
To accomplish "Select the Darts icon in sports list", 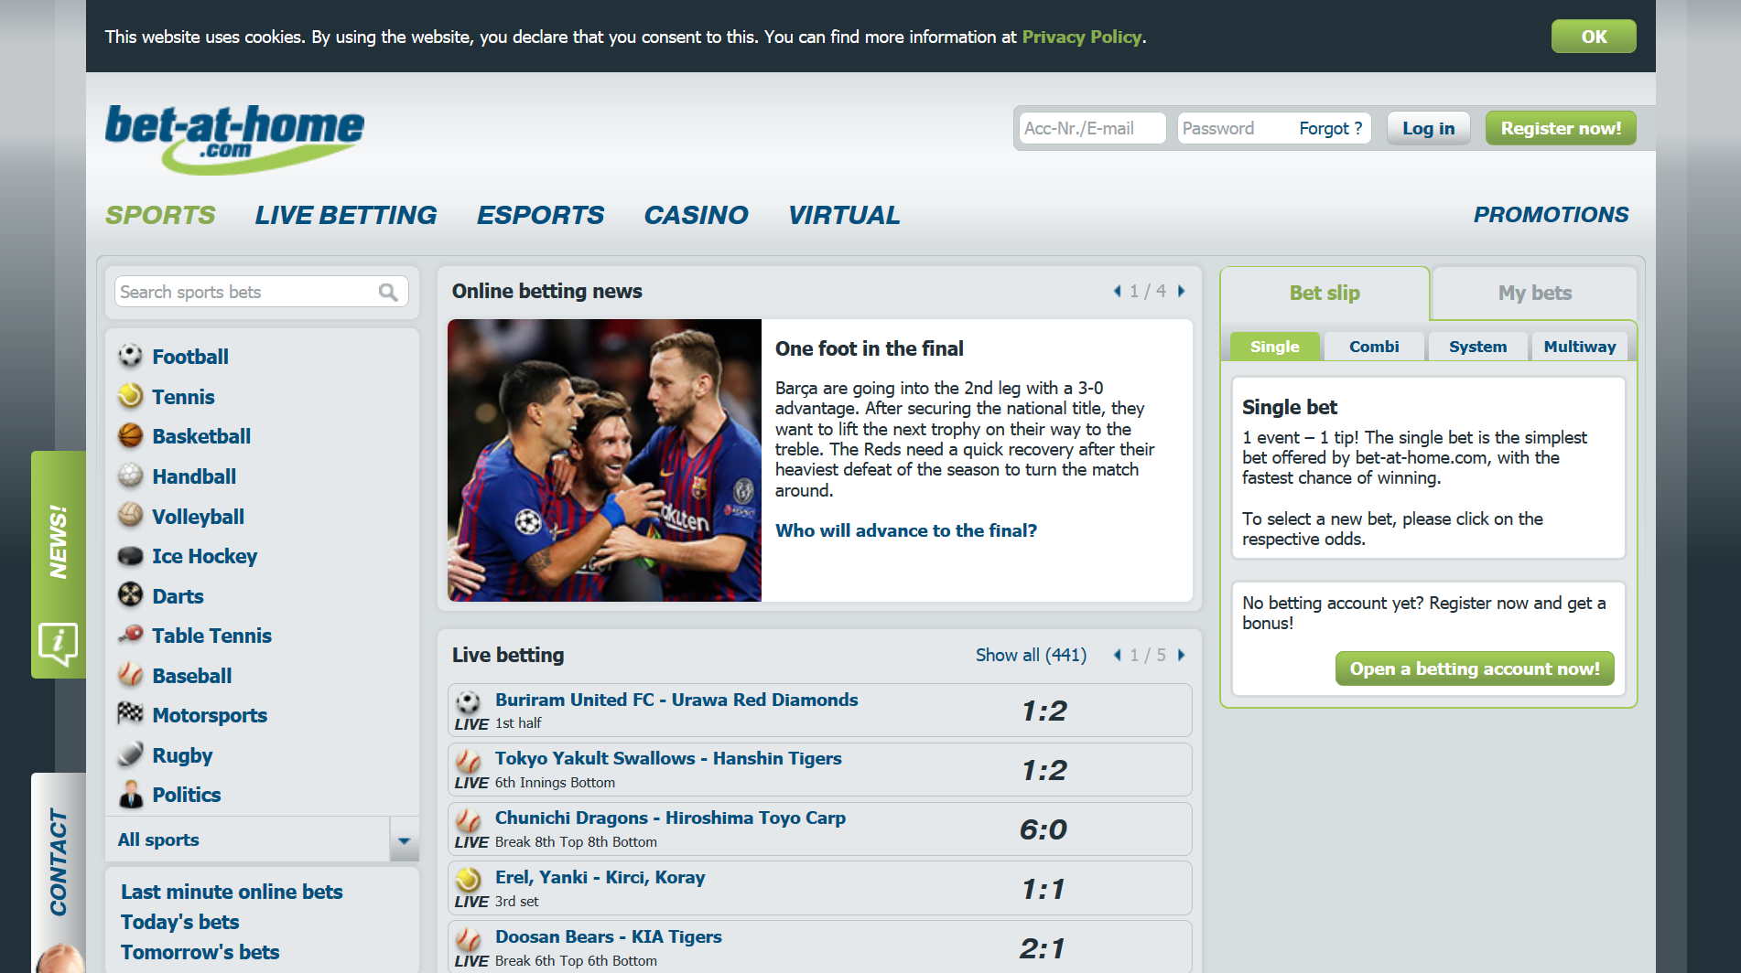I will pyautogui.click(x=131, y=595).
